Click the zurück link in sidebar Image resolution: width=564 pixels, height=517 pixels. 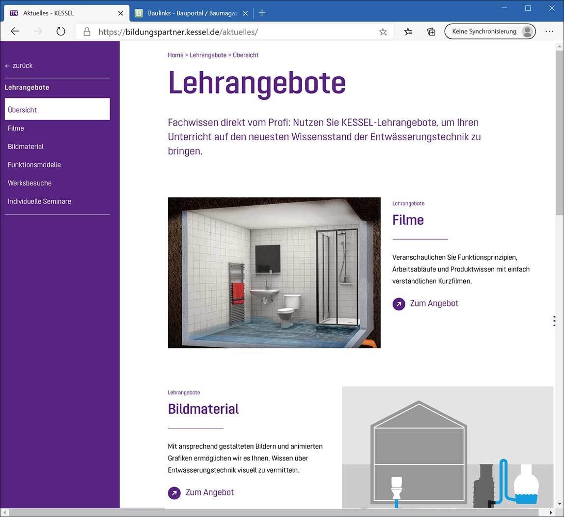coord(19,65)
